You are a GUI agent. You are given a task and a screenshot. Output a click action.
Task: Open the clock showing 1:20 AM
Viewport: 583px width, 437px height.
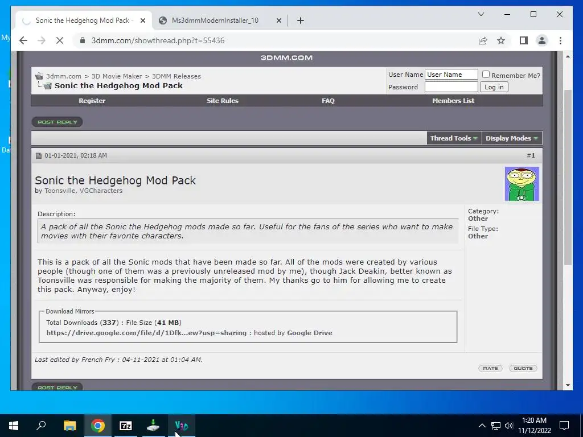[535, 426]
